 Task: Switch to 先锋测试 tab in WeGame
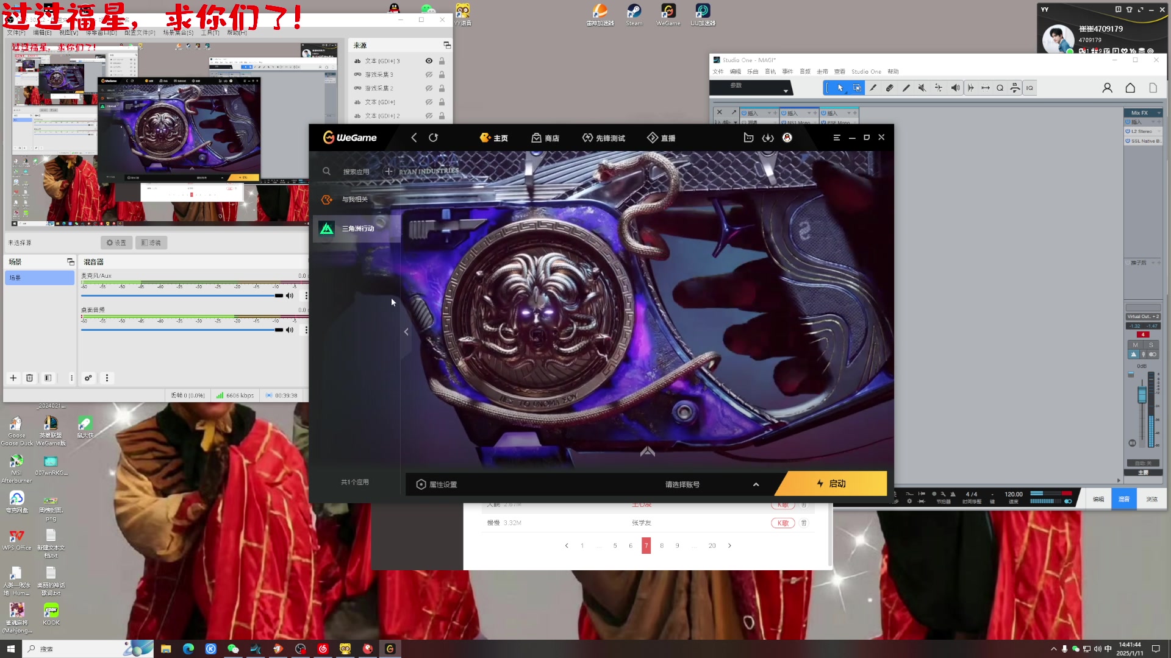point(604,138)
